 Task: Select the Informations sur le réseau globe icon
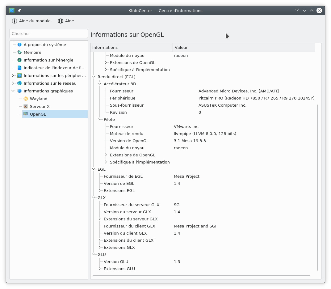[19, 83]
